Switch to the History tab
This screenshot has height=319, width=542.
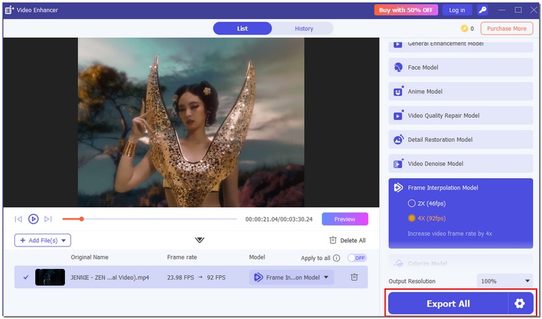tap(304, 28)
